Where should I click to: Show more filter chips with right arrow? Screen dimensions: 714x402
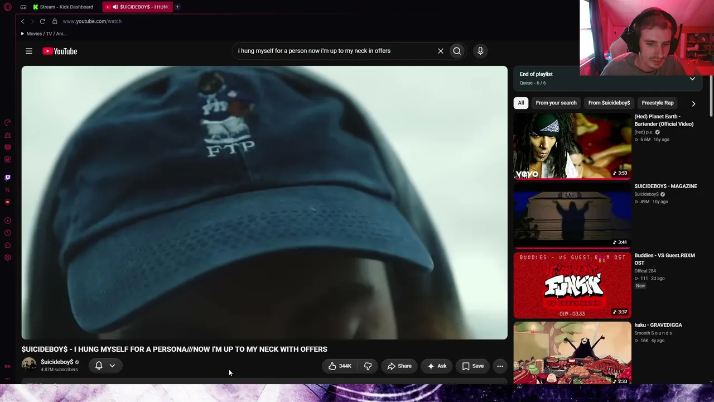pos(693,103)
